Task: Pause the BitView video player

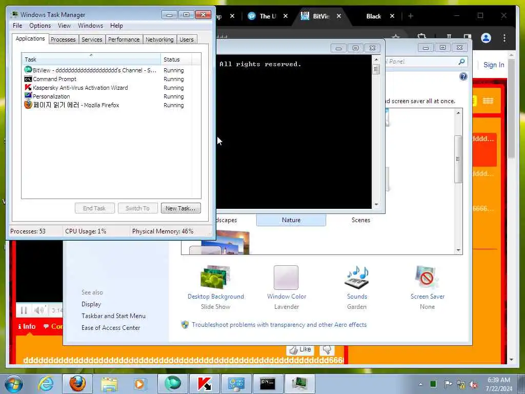Action: click(x=24, y=310)
